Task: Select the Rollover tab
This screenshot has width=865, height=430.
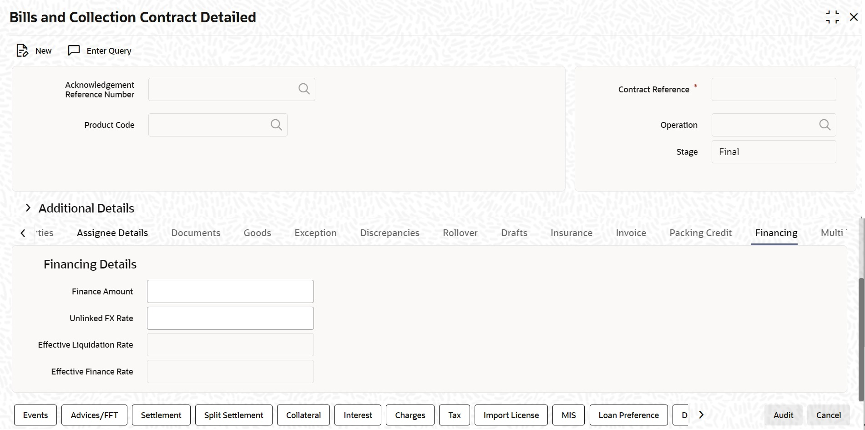Action: 460,233
